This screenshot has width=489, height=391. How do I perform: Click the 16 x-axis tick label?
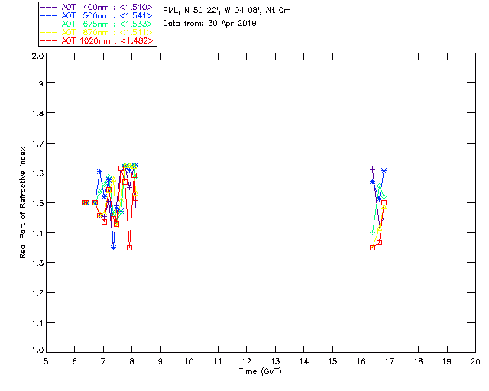pyautogui.click(x=361, y=361)
